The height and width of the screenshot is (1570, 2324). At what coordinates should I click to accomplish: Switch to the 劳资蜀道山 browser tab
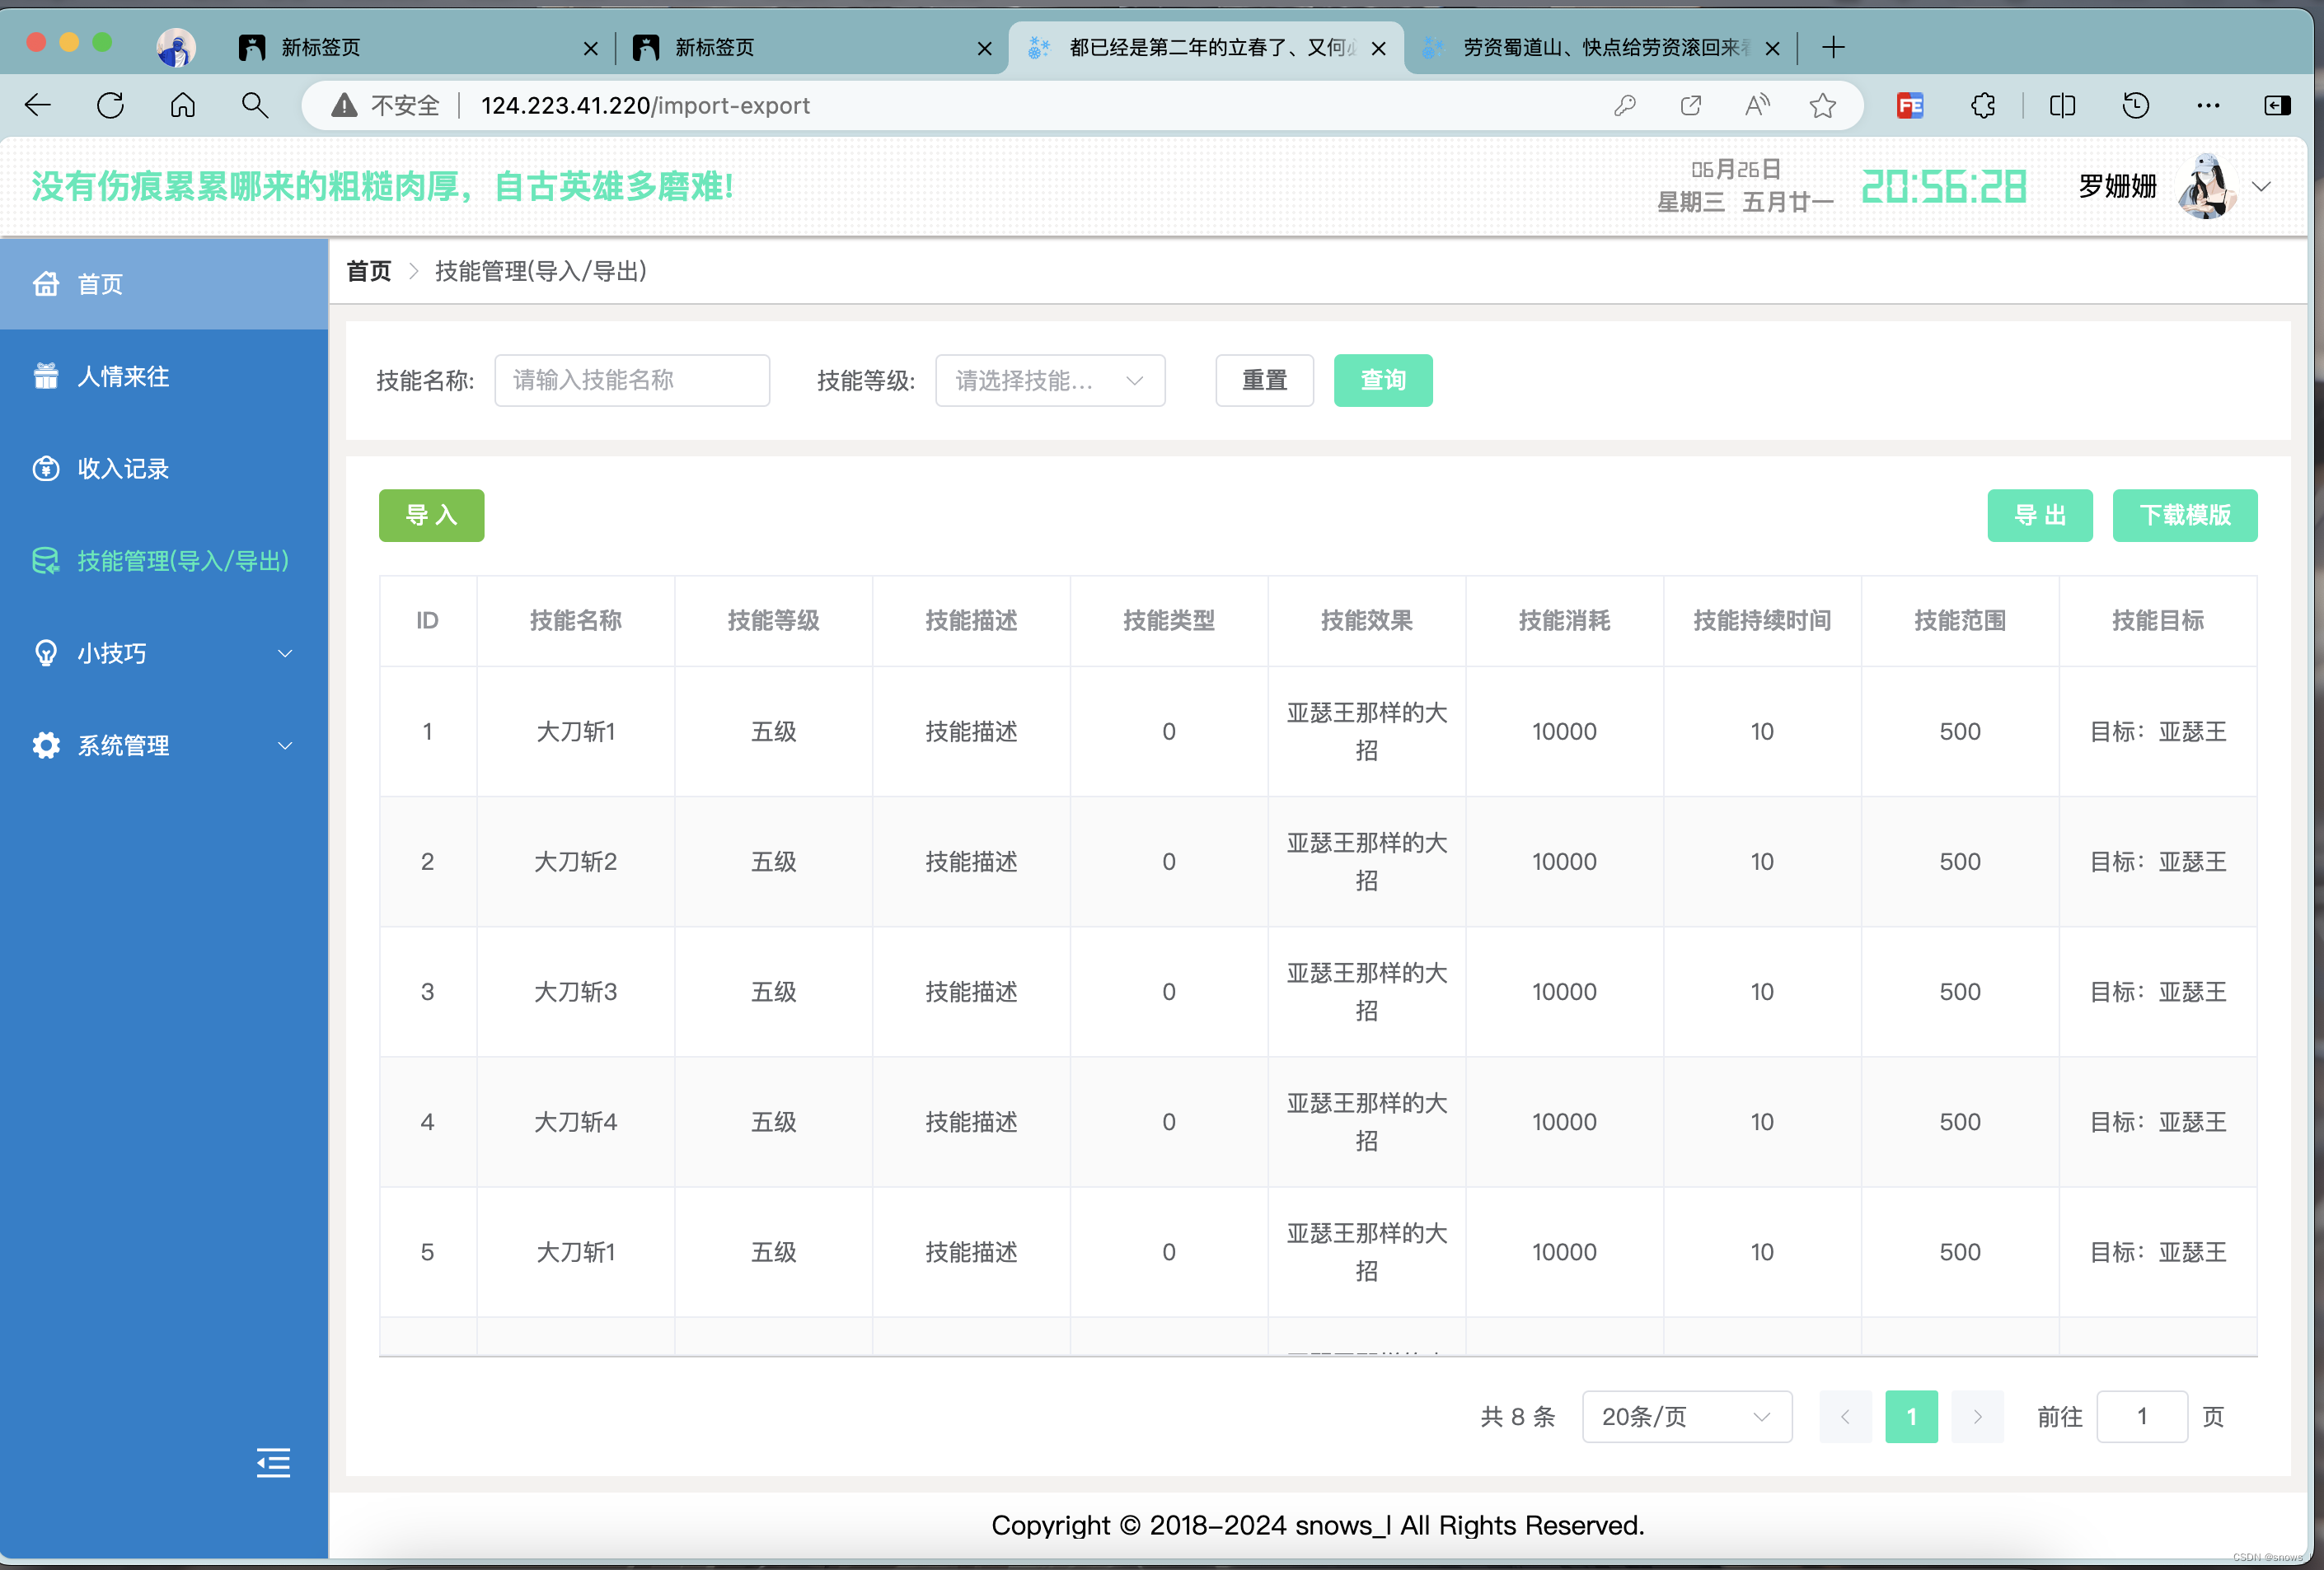click(x=1598, y=47)
